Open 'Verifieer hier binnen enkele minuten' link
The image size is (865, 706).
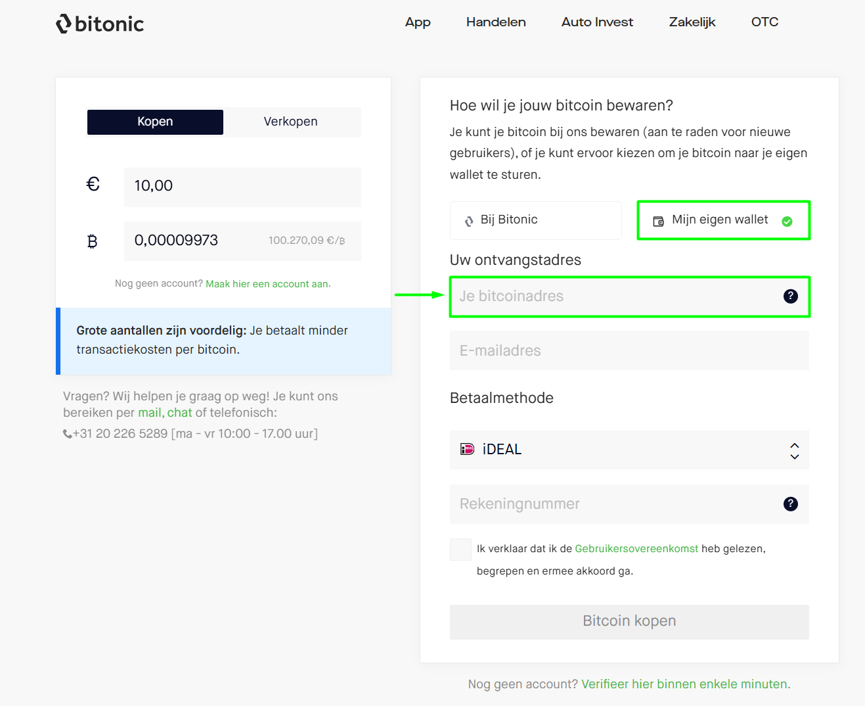pyautogui.click(x=686, y=684)
